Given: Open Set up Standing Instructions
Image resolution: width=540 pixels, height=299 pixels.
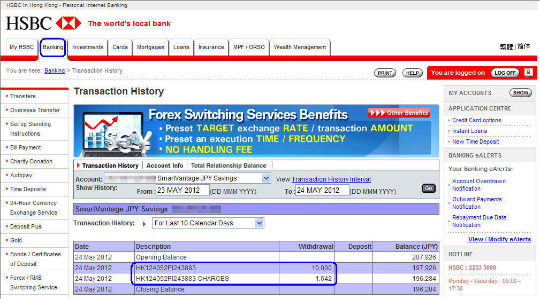Looking at the screenshot, I should 31,129.
